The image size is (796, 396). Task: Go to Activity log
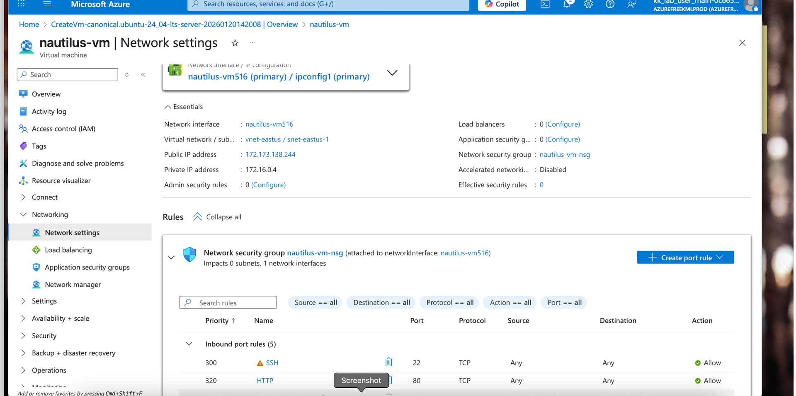coord(49,111)
